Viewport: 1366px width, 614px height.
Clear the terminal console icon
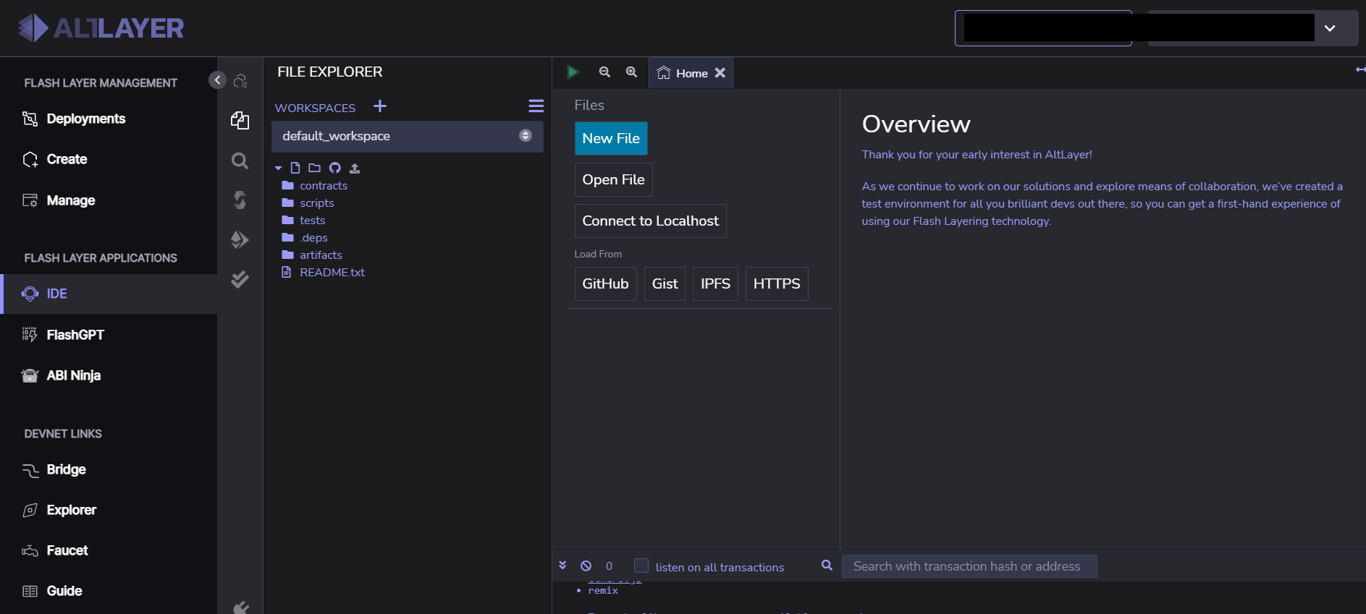(x=586, y=566)
